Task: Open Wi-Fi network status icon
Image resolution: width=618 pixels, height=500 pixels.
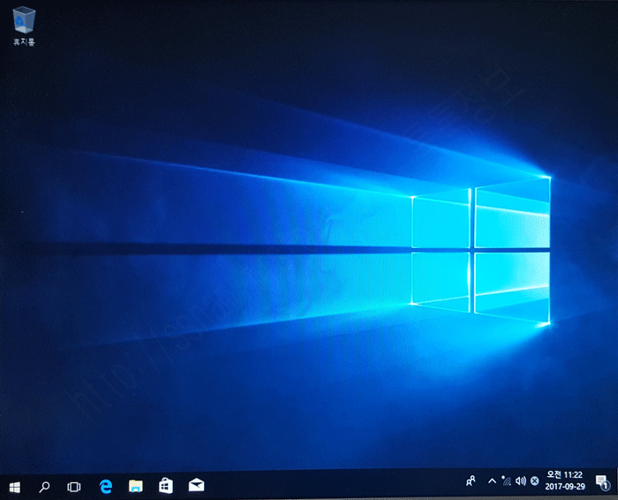Action: coord(507,481)
